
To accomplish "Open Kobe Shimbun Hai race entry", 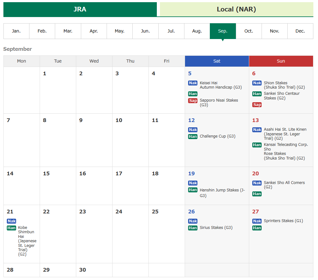I will pyautogui.click(x=27, y=241).
